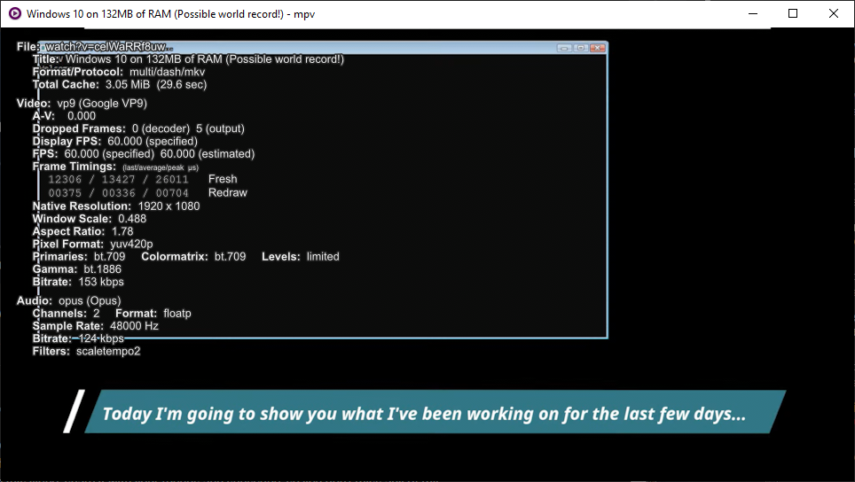
Task: Click the 'Aspect Ratio: 1.78' line
Action: pos(82,231)
